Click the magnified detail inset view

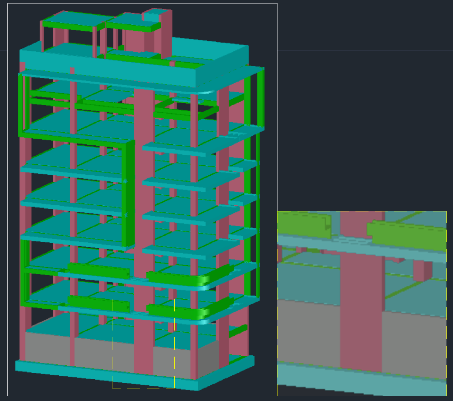(362, 304)
